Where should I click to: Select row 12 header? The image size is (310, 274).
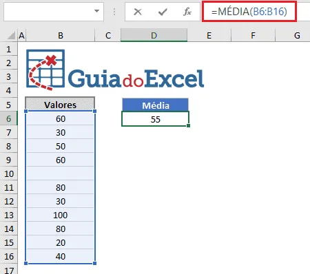click(x=9, y=201)
